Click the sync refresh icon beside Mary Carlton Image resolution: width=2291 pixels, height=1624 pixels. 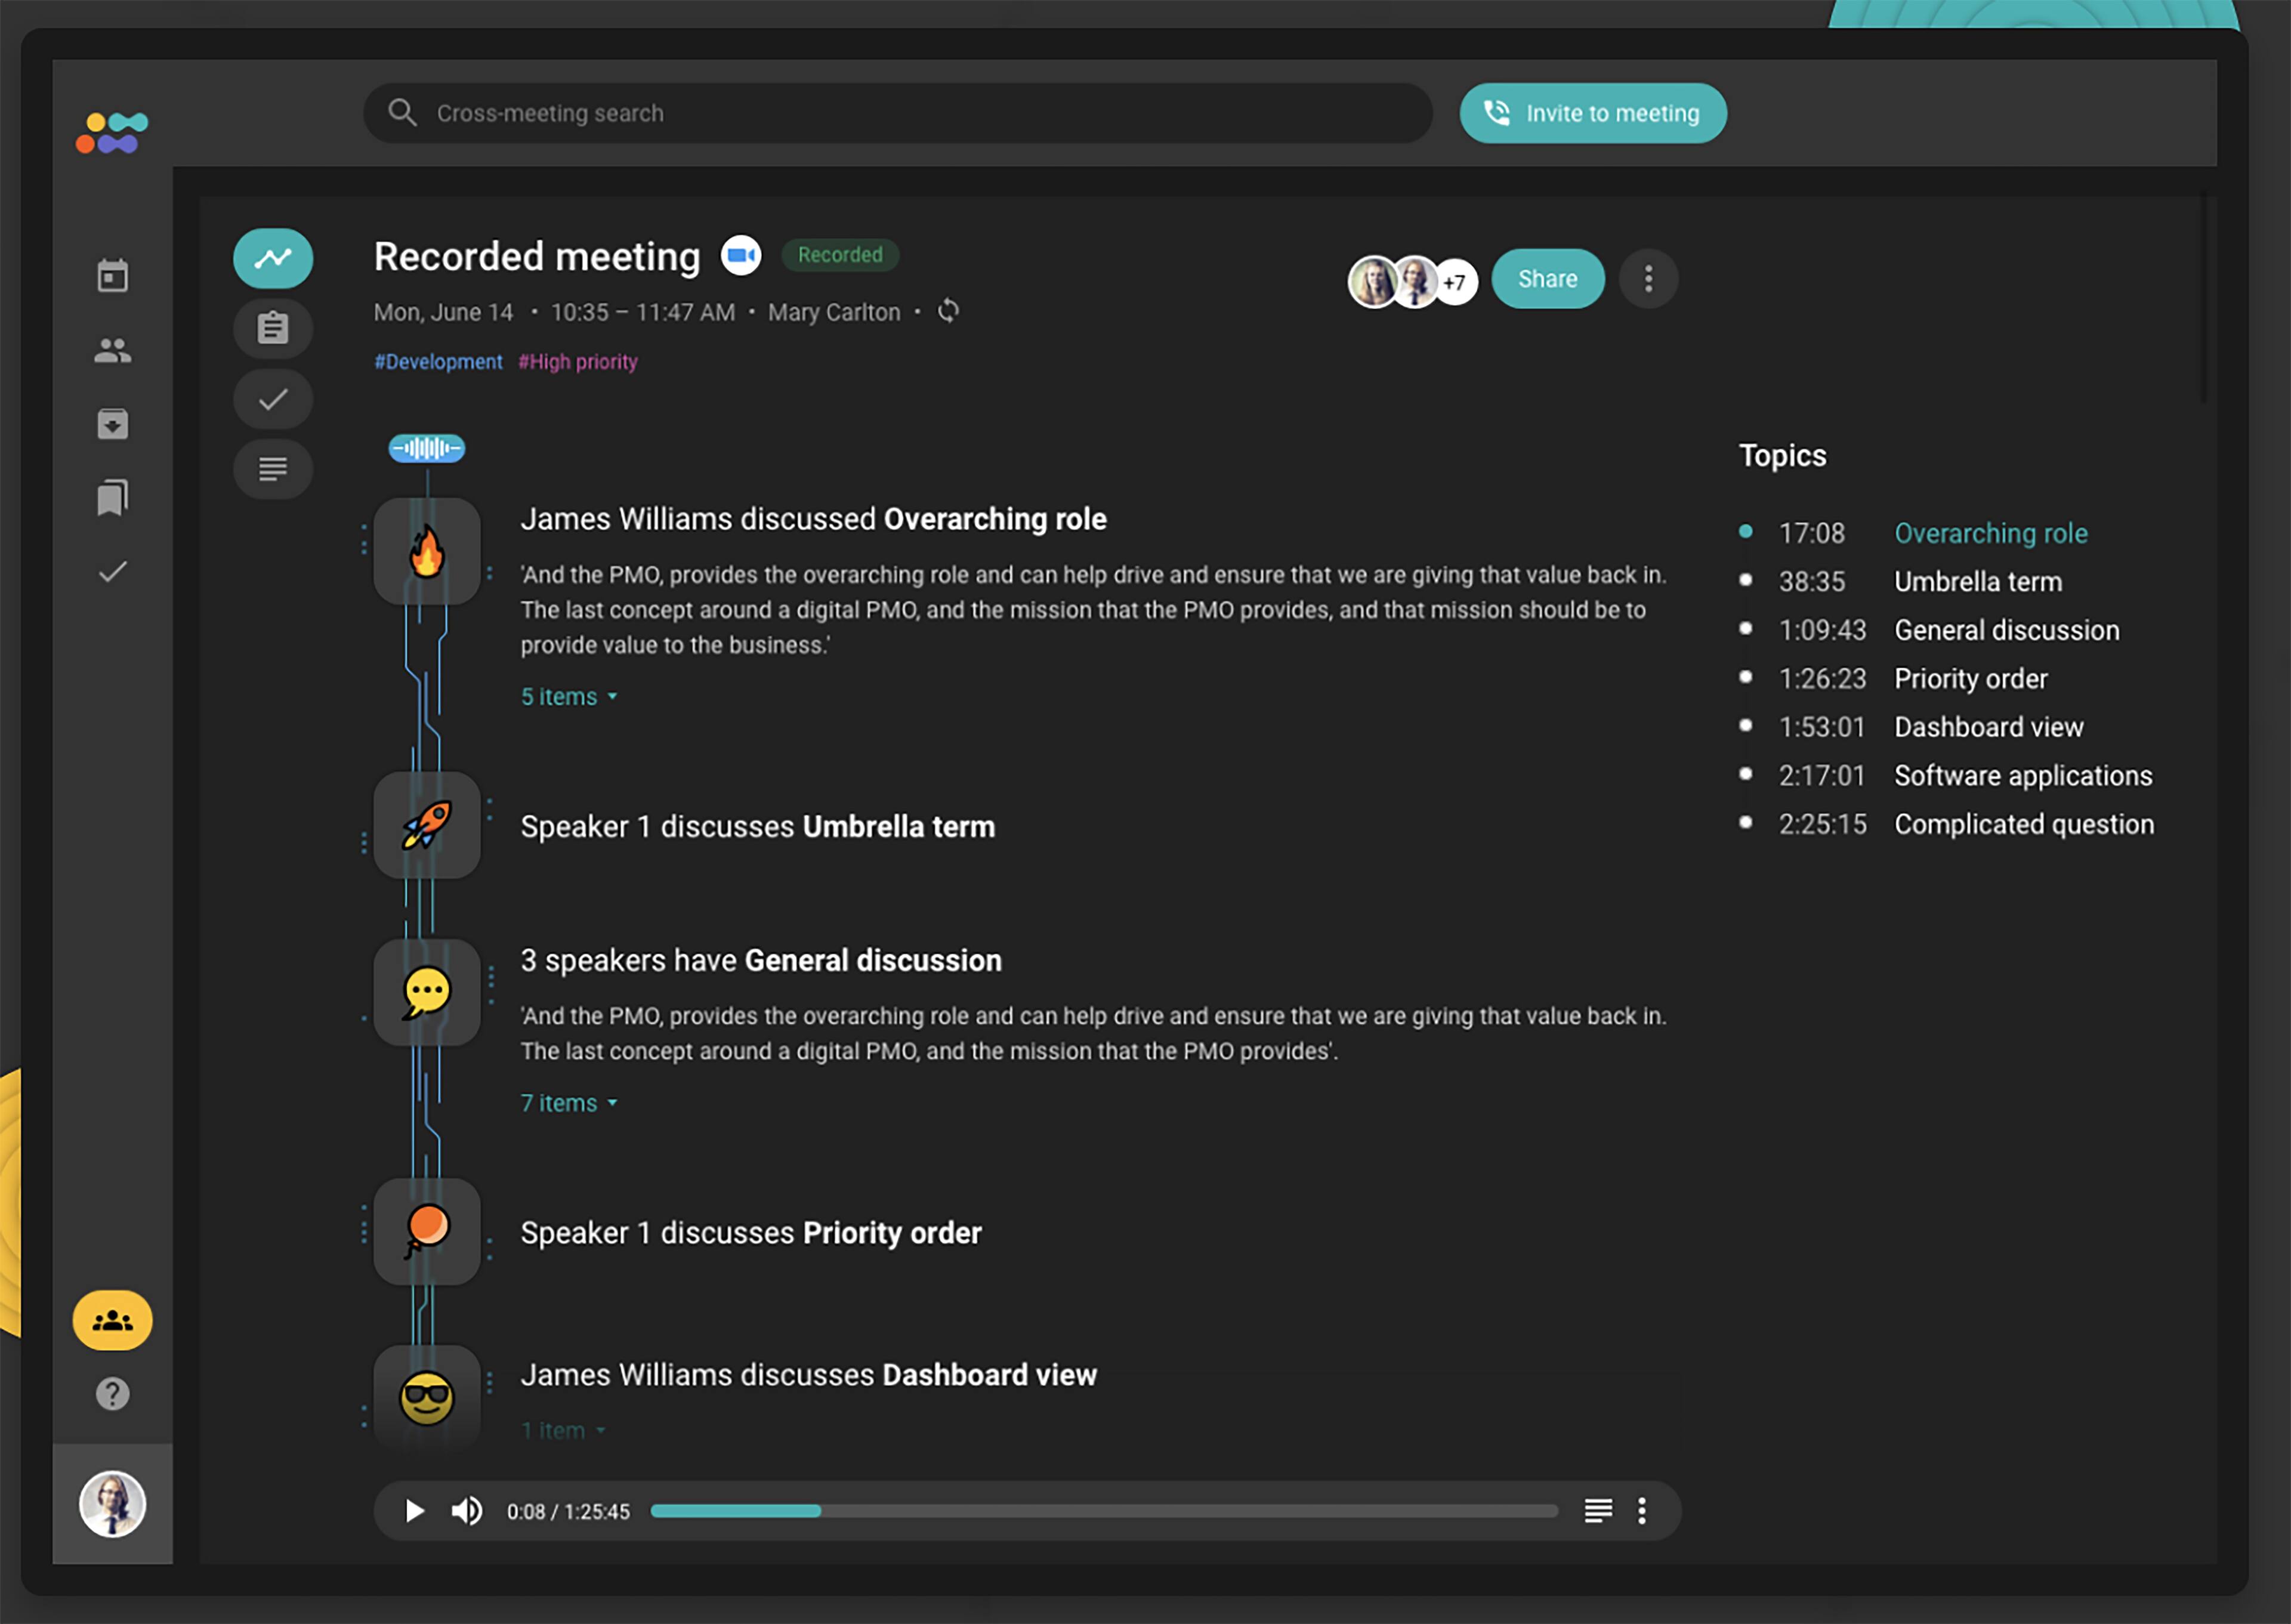[x=948, y=311]
